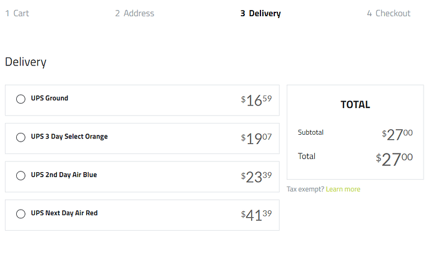Click the $23.39 shipping price
431x257 pixels.
point(256,177)
